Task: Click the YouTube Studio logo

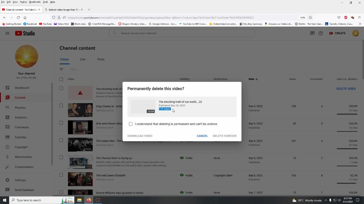Action: pyautogui.click(x=25, y=33)
